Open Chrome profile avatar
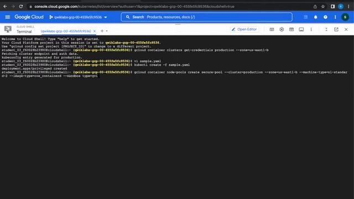This screenshot has width=354, height=199. point(341,7)
